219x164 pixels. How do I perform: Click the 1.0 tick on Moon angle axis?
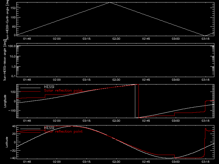coord(13,67)
